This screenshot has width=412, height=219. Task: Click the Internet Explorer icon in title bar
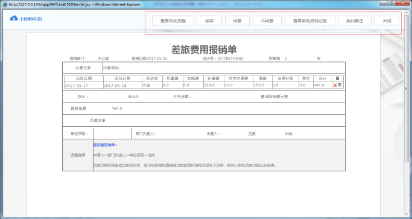[x=5, y=4]
